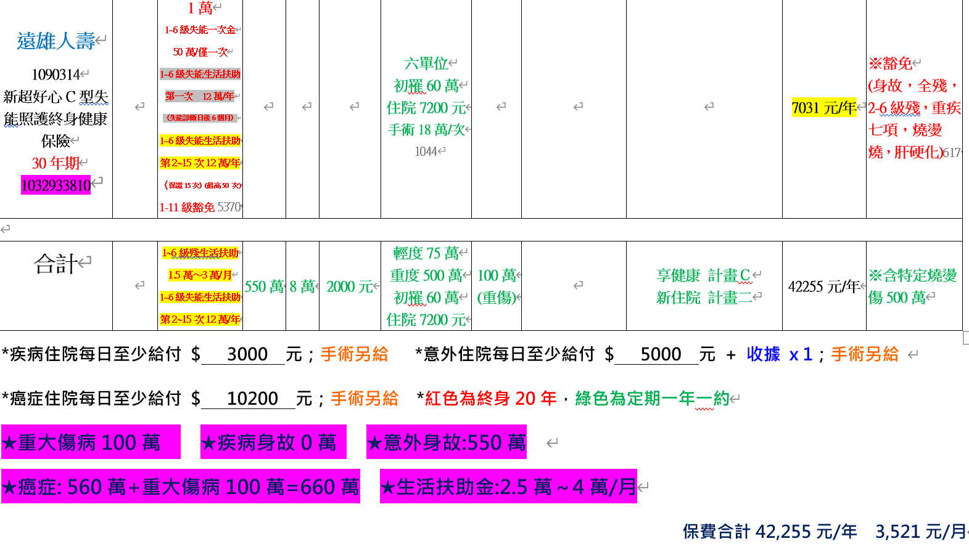Screen dimensions: 969x552
Task: Click the ★癌症: 560 萬 summary label
Action: (180, 487)
